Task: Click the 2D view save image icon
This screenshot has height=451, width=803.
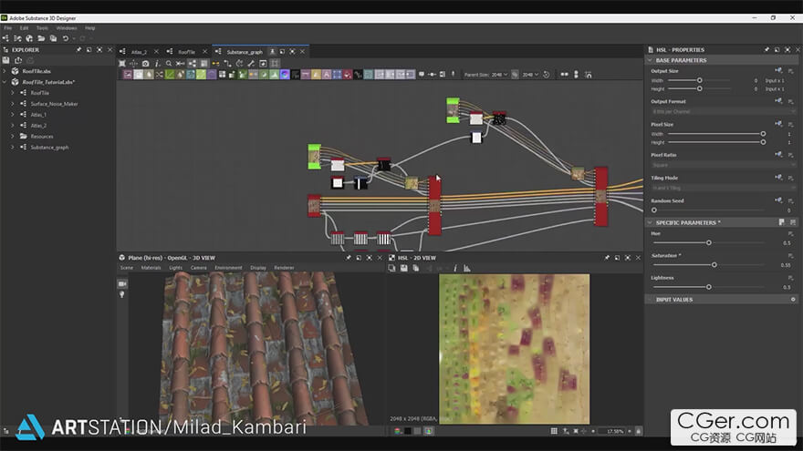Action: point(404,268)
